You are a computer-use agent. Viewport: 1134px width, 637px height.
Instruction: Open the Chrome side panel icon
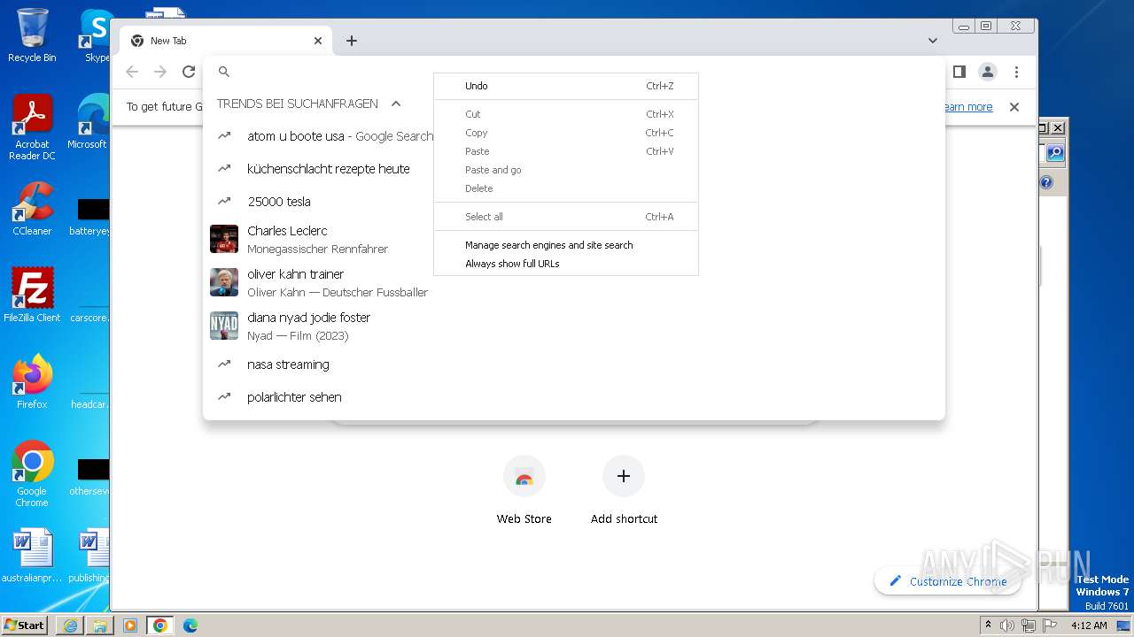(959, 72)
